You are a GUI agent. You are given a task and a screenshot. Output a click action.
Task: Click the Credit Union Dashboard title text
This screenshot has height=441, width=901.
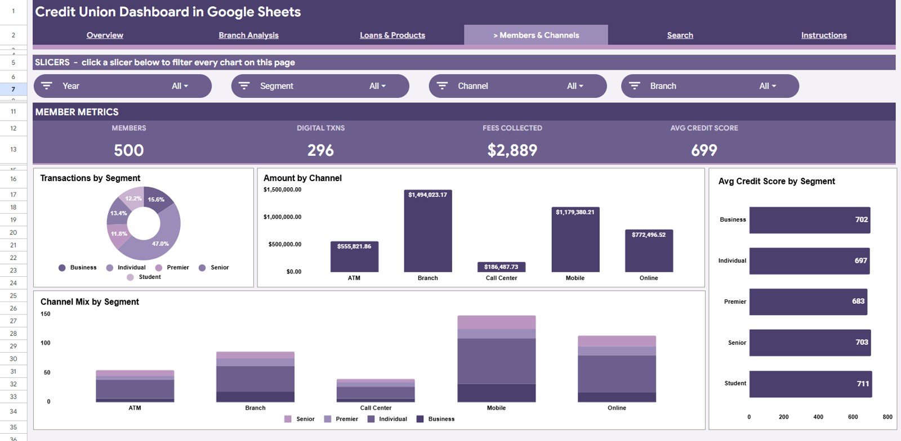coord(168,12)
